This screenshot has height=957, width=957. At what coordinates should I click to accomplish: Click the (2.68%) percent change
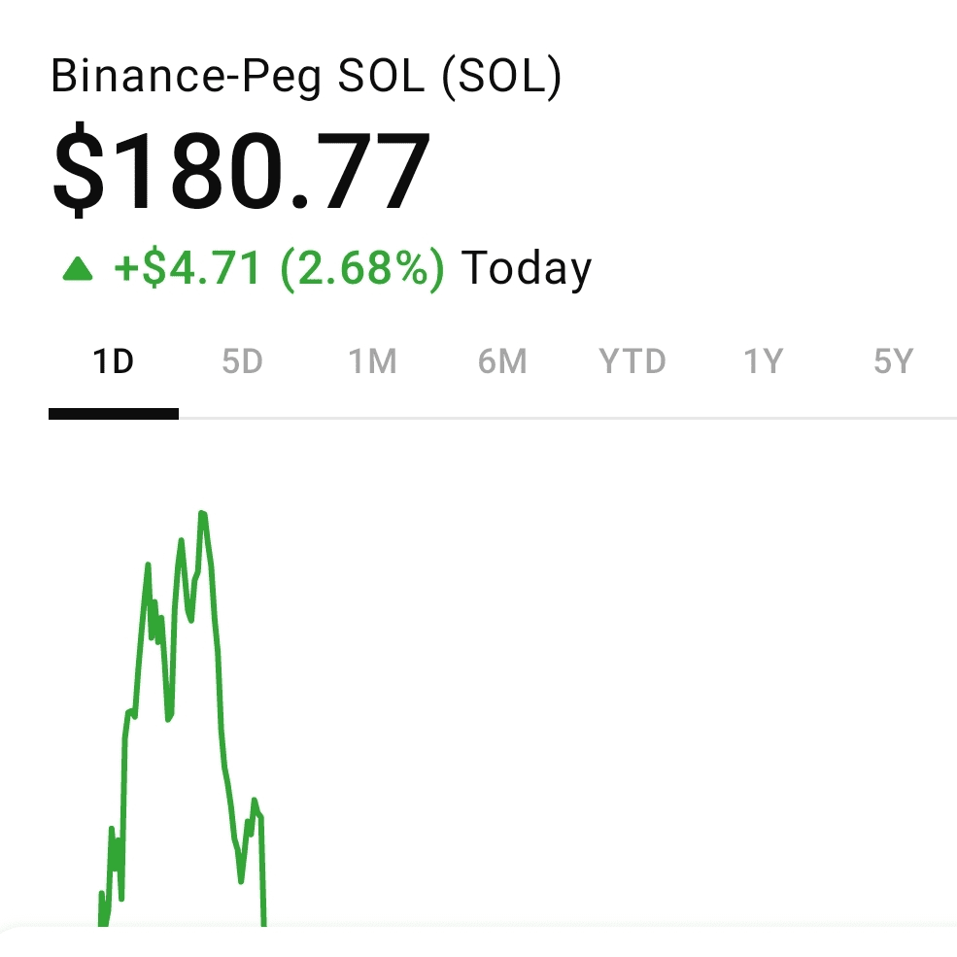tap(361, 269)
